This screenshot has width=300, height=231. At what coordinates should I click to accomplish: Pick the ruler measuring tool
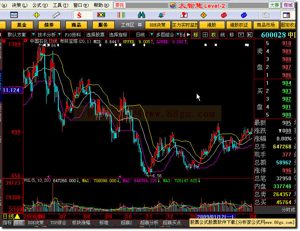click(x=56, y=15)
